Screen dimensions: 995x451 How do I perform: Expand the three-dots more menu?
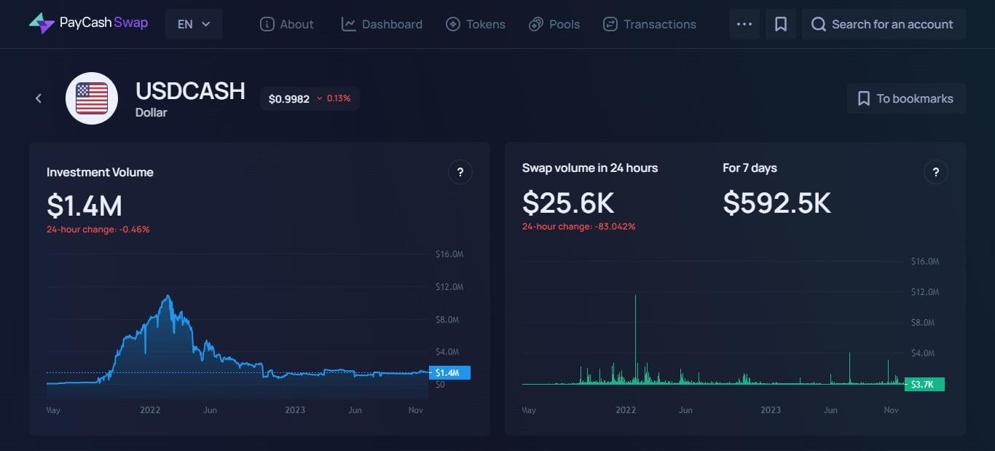pos(744,24)
